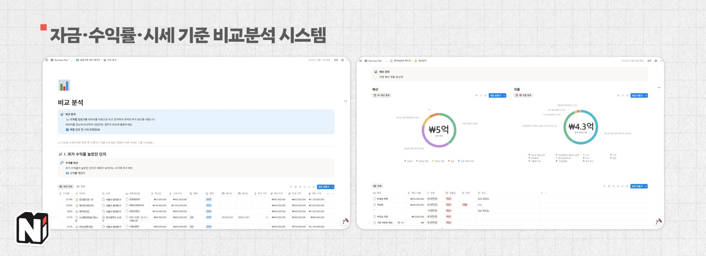Change 시작 전 status of 주담대 row

click(x=432, y=205)
